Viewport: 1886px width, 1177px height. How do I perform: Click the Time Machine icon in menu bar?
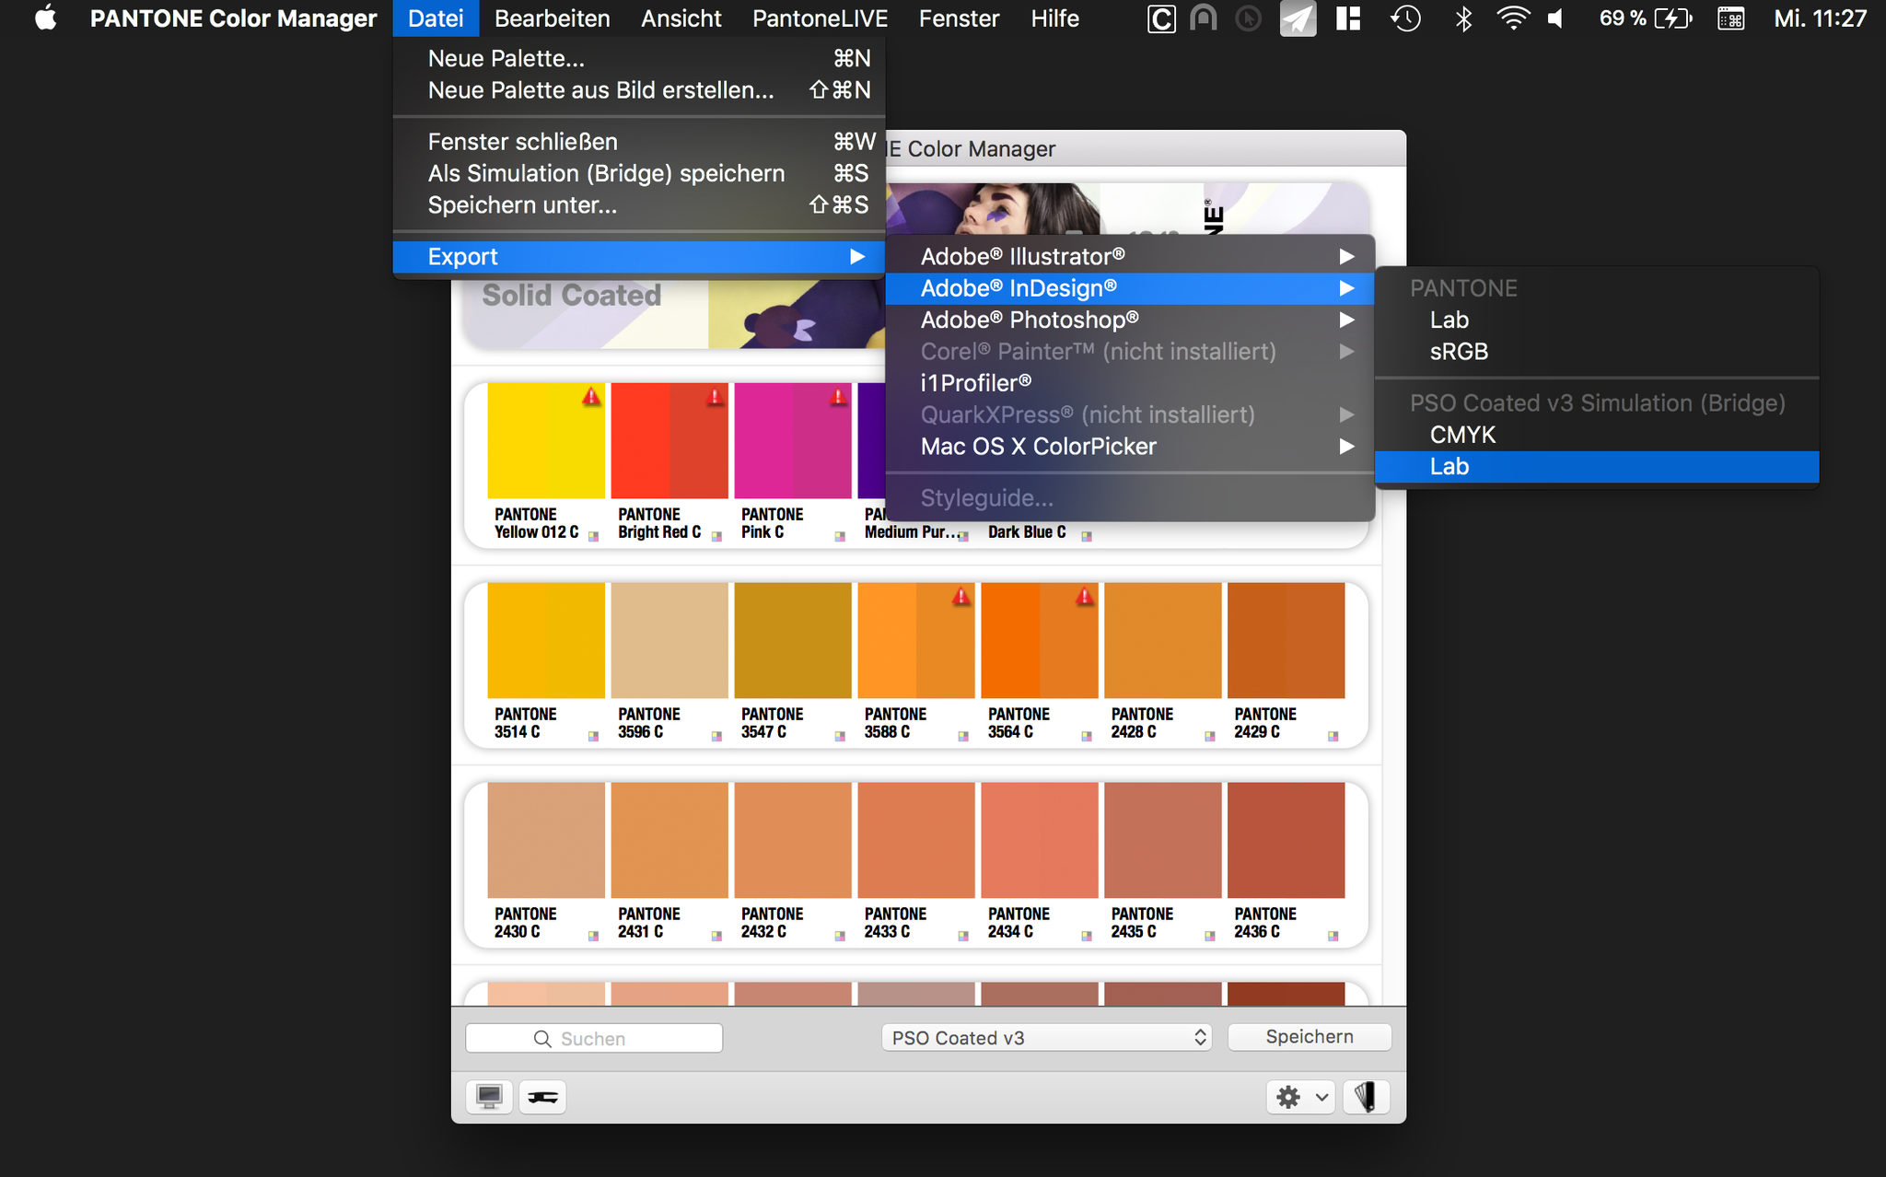click(x=1405, y=18)
